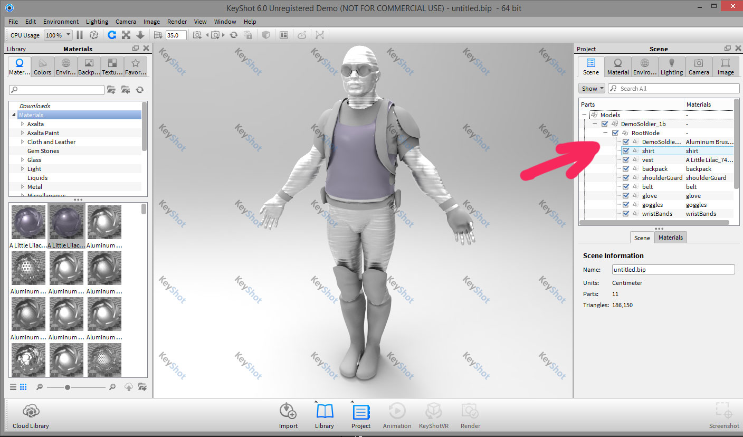Open the Camera tab in Project panel
Image resolution: width=743 pixels, height=437 pixels.
click(x=699, y=67)
